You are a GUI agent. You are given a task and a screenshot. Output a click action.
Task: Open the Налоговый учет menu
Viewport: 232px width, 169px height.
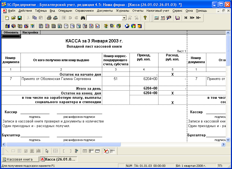tap(158, 11)
